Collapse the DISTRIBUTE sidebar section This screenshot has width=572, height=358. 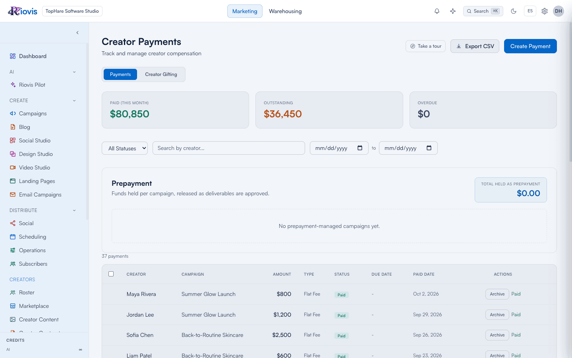click(74, 210)
